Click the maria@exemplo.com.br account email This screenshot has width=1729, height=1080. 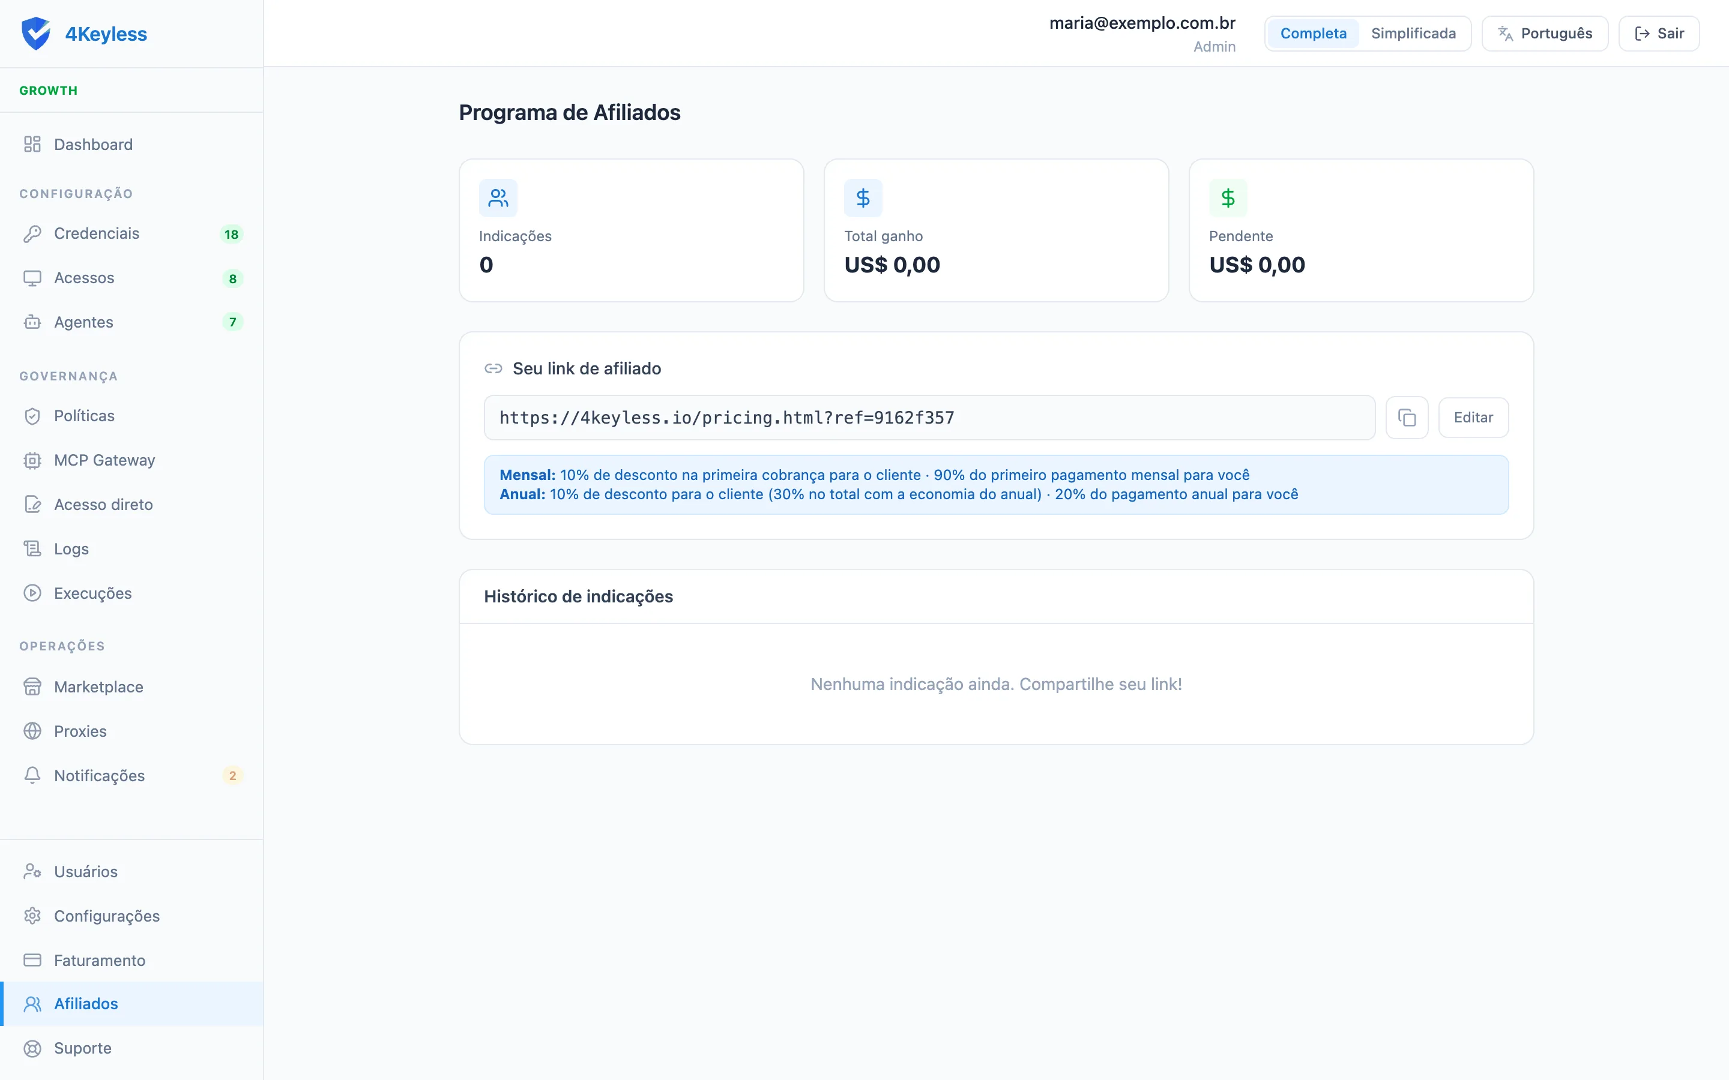(1142, 23)
